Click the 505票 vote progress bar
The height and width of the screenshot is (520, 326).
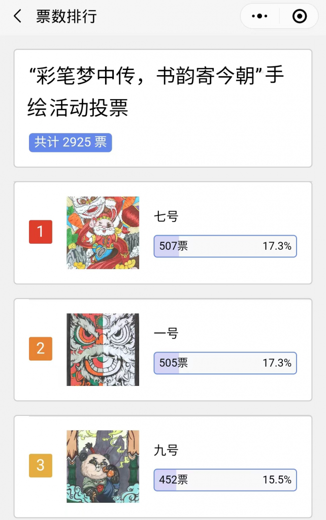(225, 363)
